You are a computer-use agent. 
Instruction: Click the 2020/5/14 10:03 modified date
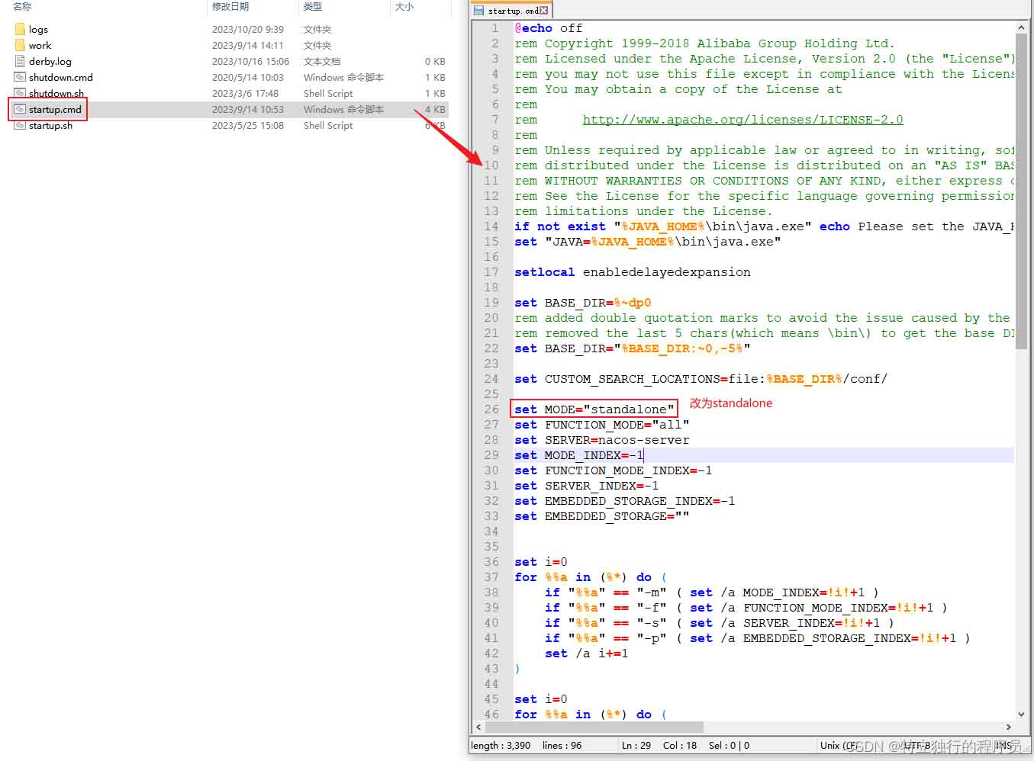pos(248,77)
